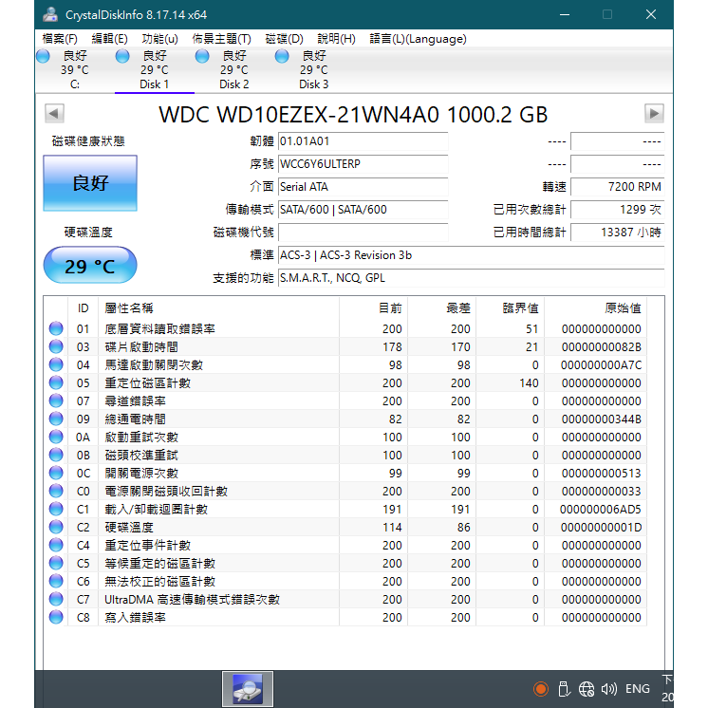This screenshot has width=708, height=708.
Task: Click status orb for attribute 07 row
Action: (x=56, y=401)
